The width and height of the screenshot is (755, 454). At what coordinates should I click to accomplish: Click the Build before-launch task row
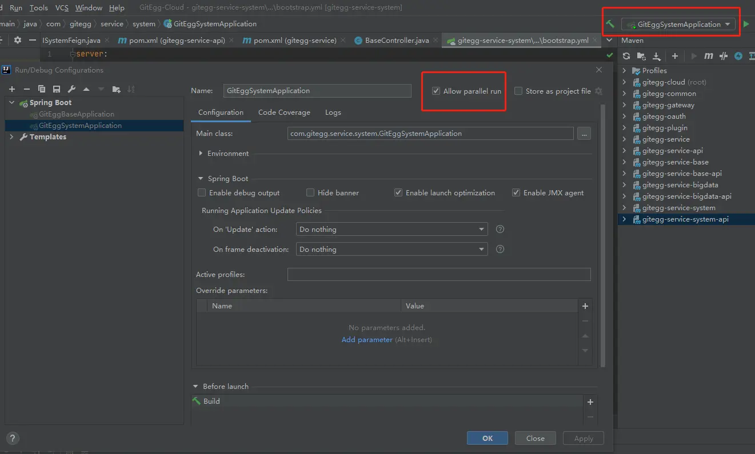pos(387,401)
